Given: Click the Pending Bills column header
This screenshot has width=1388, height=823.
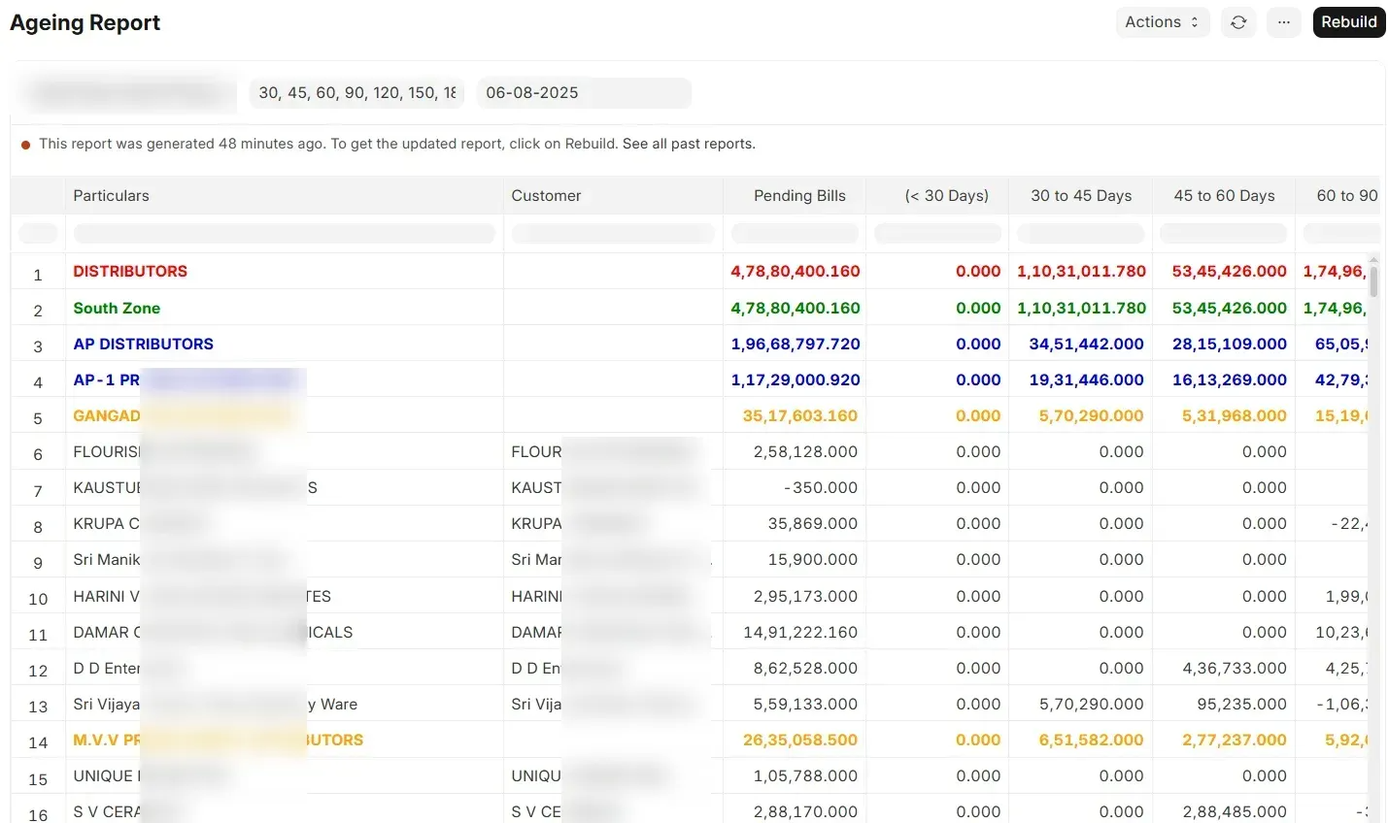Looking at the screenshot, I should tap(795, 195).
